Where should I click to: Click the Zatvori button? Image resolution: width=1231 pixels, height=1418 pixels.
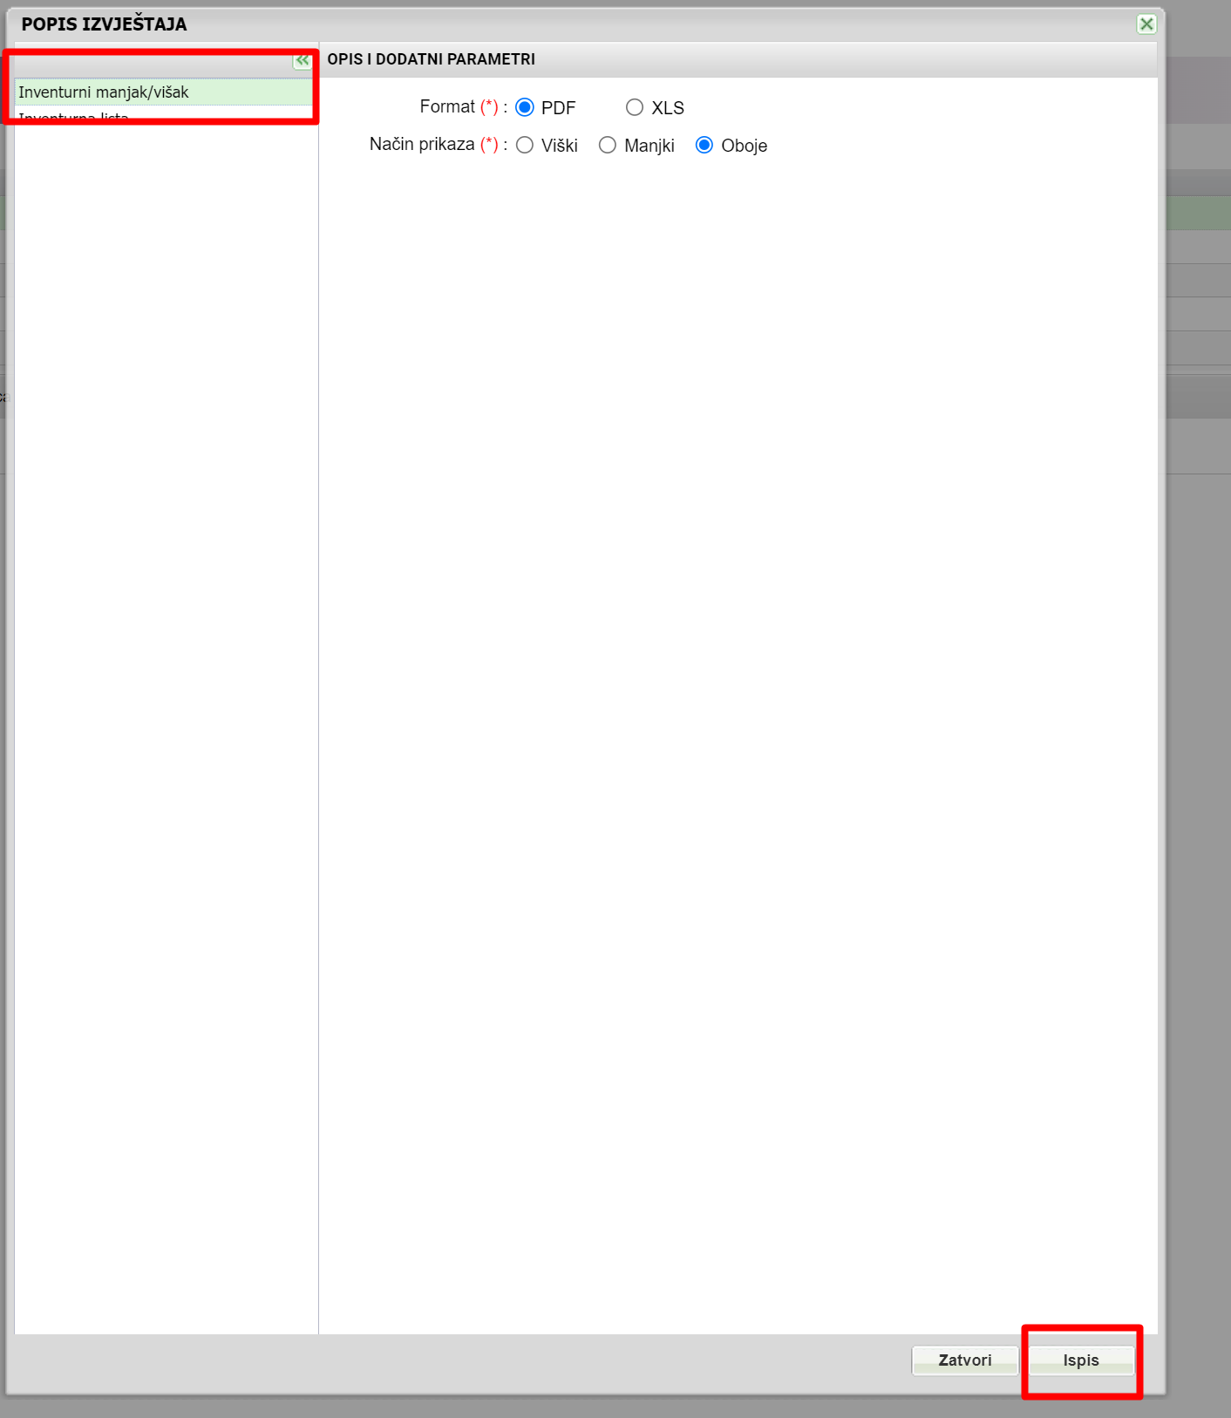(x=964, y=1360)
